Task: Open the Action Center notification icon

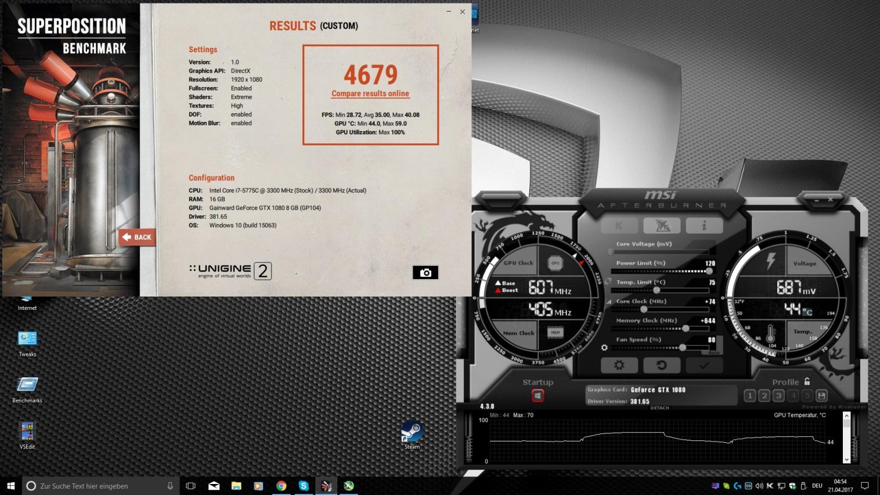Action: 864,486
